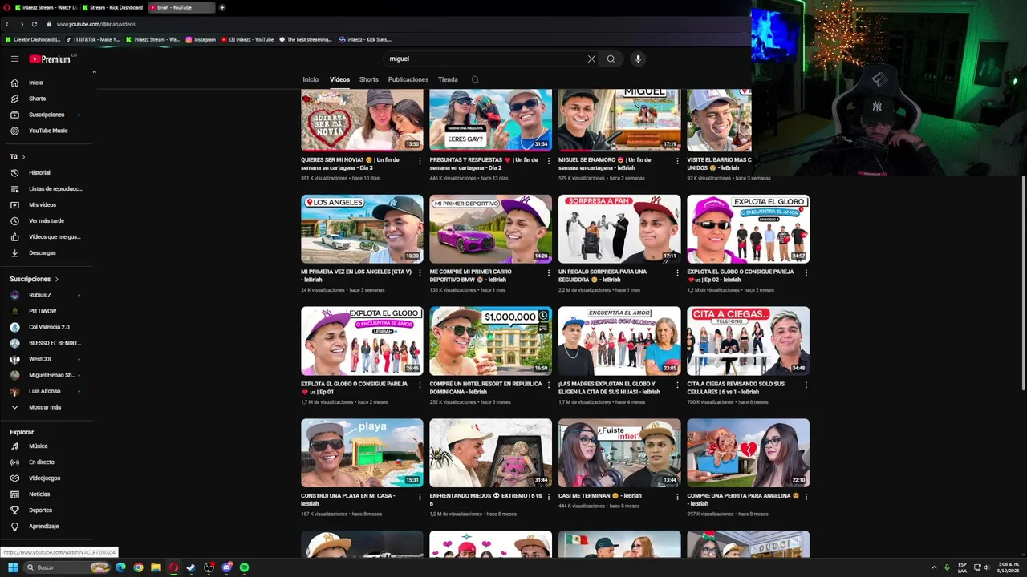Open CONSTRUI UNA PLAYA EN MI CASA thumbnail
The image size is (1027, 577).
point(362,453)
